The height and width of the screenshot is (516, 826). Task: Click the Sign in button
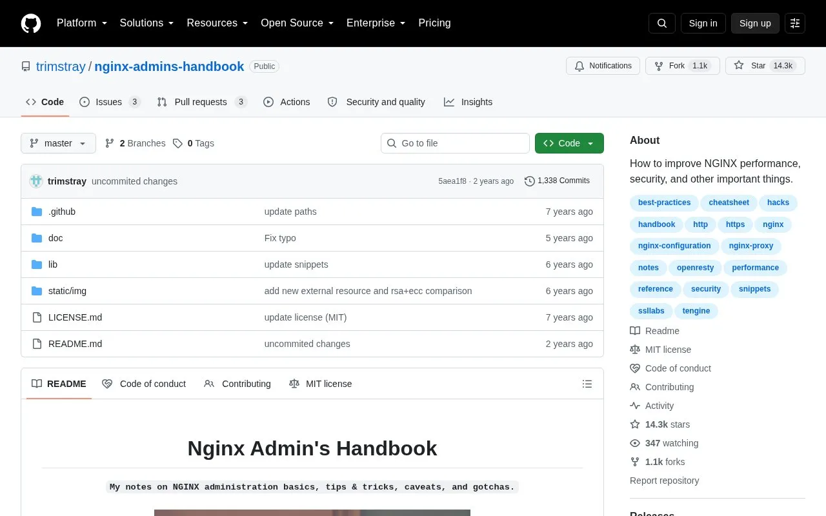click(703, 23)
